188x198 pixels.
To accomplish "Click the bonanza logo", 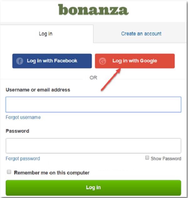I will 93,10.
